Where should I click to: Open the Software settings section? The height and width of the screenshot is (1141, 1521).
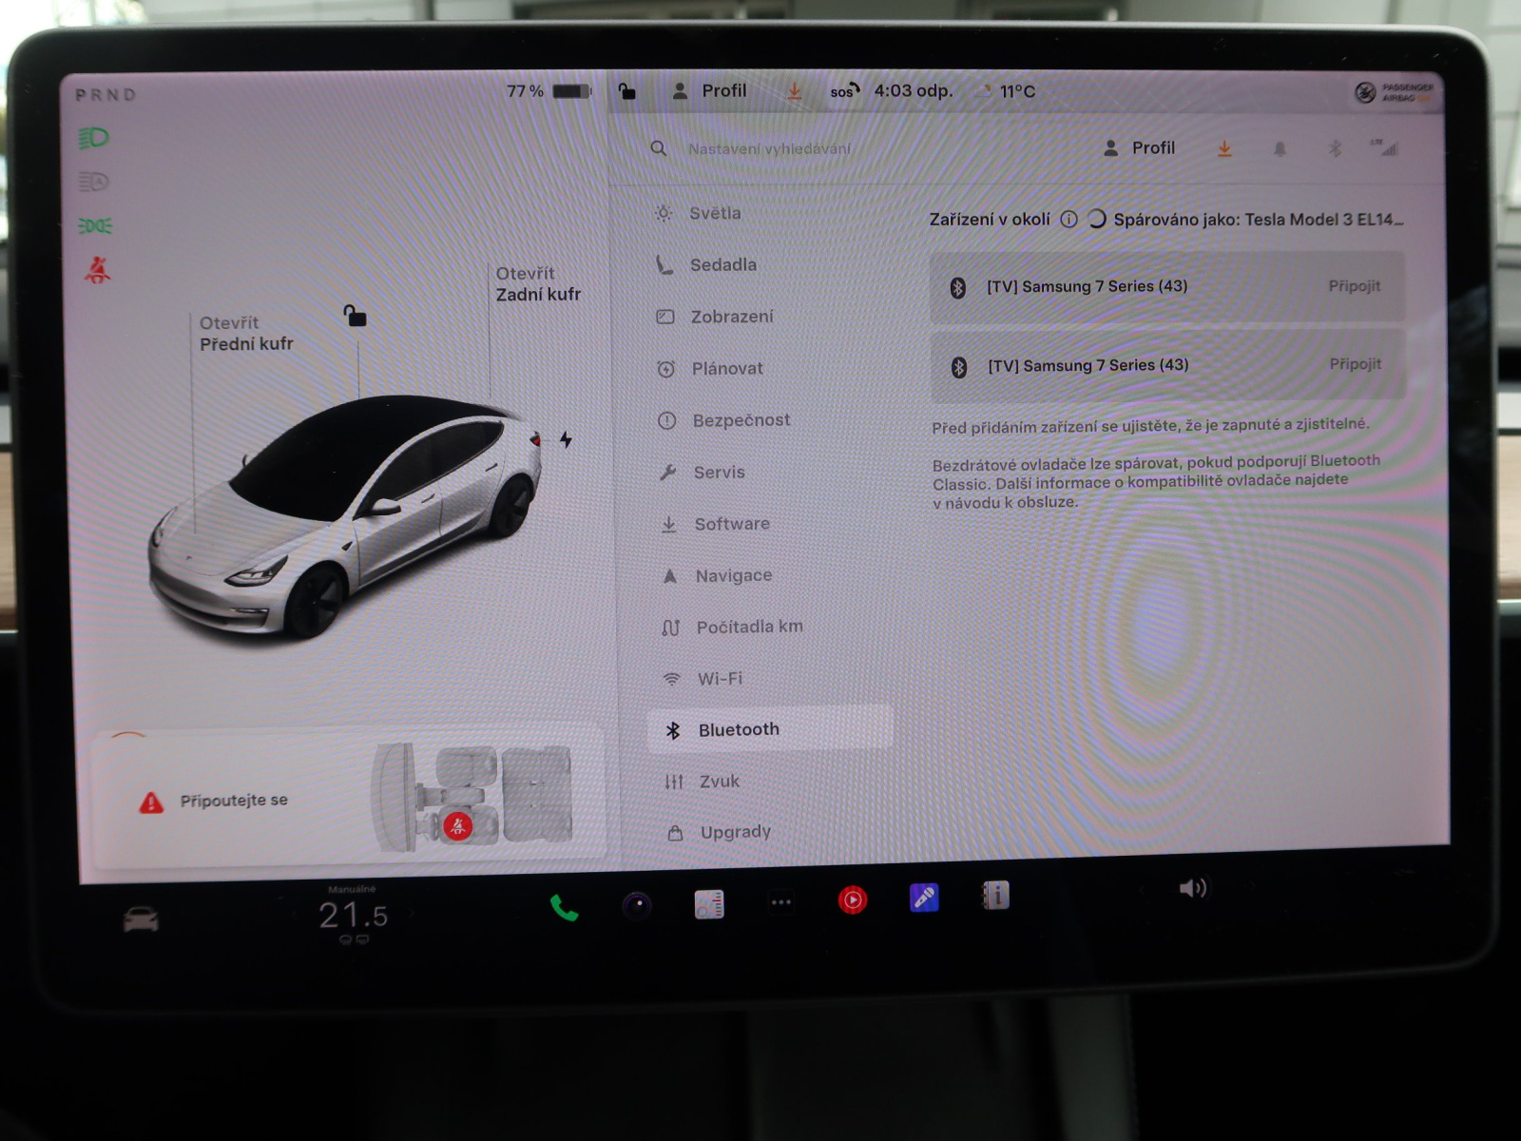tap(731, 524)
